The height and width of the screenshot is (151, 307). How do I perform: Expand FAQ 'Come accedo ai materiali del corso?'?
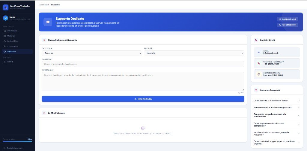[277, 101]
